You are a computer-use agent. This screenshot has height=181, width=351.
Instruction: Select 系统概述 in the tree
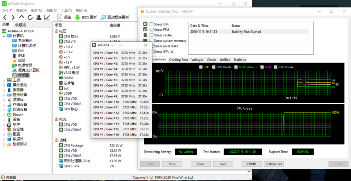point(22,41)
